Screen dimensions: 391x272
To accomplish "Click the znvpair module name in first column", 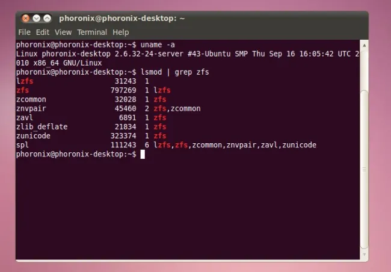I will 31,108.
